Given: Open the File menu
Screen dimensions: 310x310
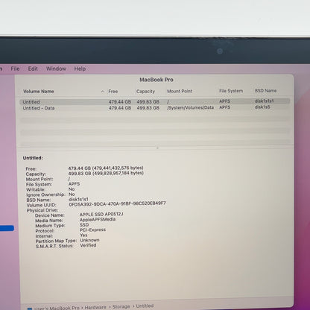Looking at the screenshot, I should [15, 69].
